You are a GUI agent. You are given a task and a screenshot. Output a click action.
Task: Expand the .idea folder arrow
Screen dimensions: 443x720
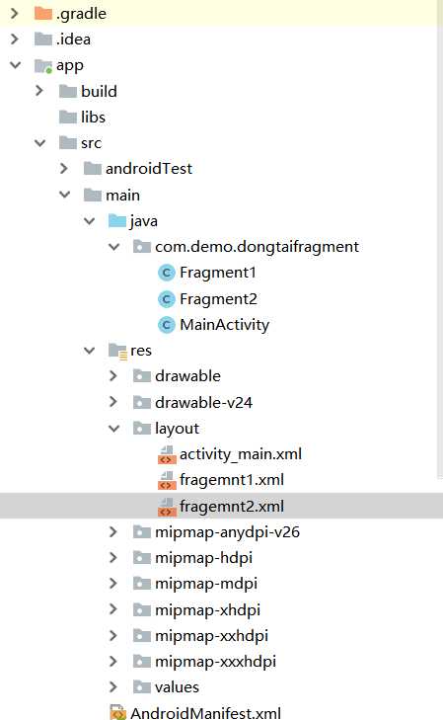coord(15,40)
